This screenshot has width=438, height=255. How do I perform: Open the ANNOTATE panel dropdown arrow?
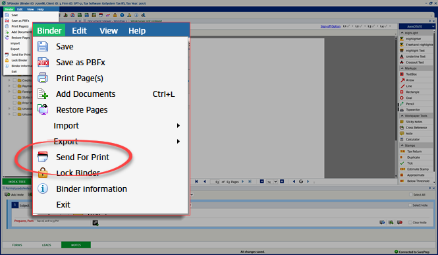click(433, 26)
